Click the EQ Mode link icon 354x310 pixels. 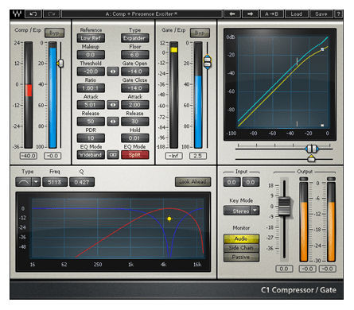click(113, 155)
